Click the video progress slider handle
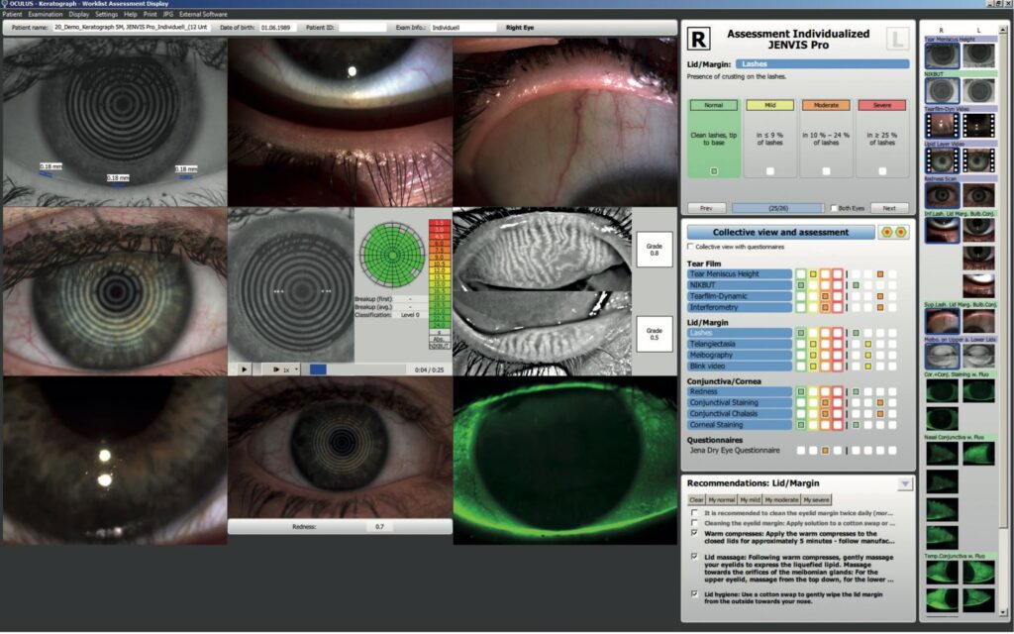 318,370
